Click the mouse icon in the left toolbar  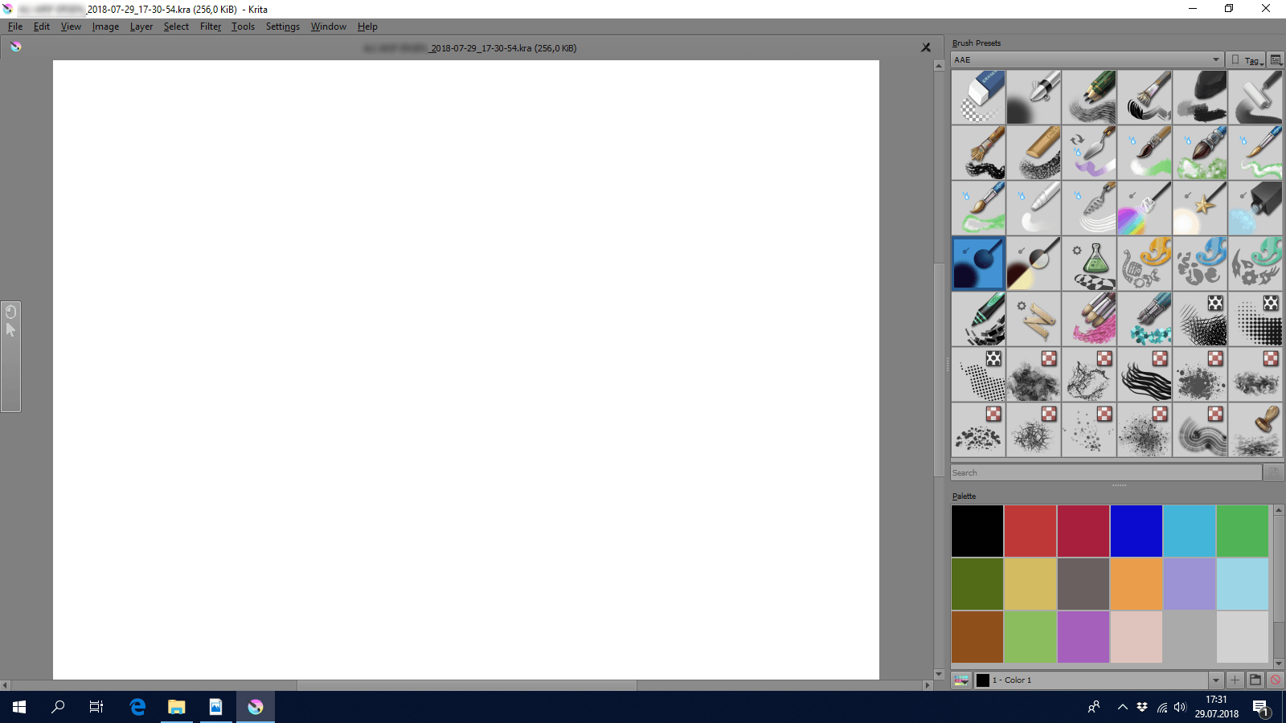[x=11, y=312]
